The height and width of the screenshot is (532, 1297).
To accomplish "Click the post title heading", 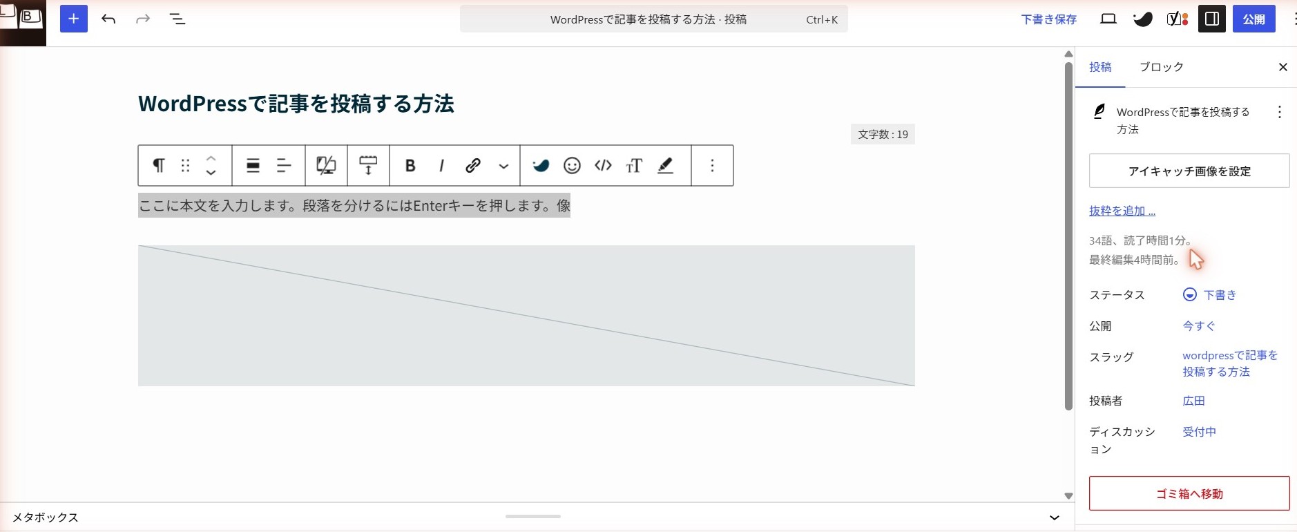I will click(296, 104).
